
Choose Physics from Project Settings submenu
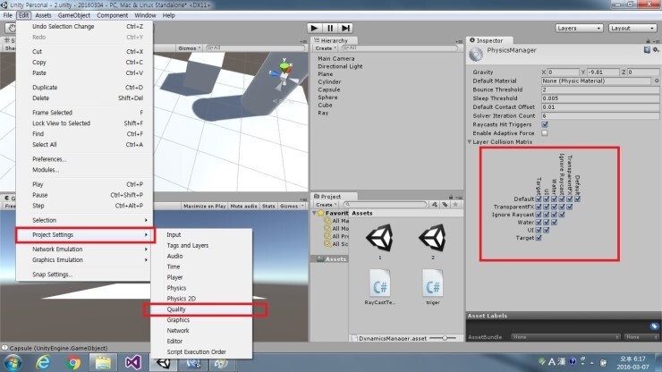point(201,288)
